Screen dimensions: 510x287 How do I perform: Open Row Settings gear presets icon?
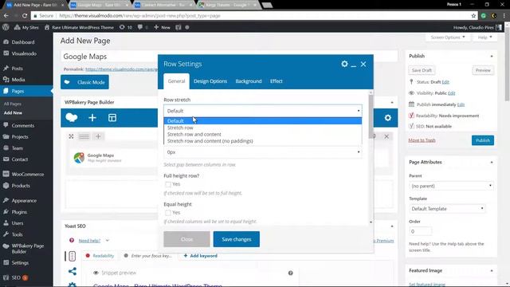[x=344, y=64]
